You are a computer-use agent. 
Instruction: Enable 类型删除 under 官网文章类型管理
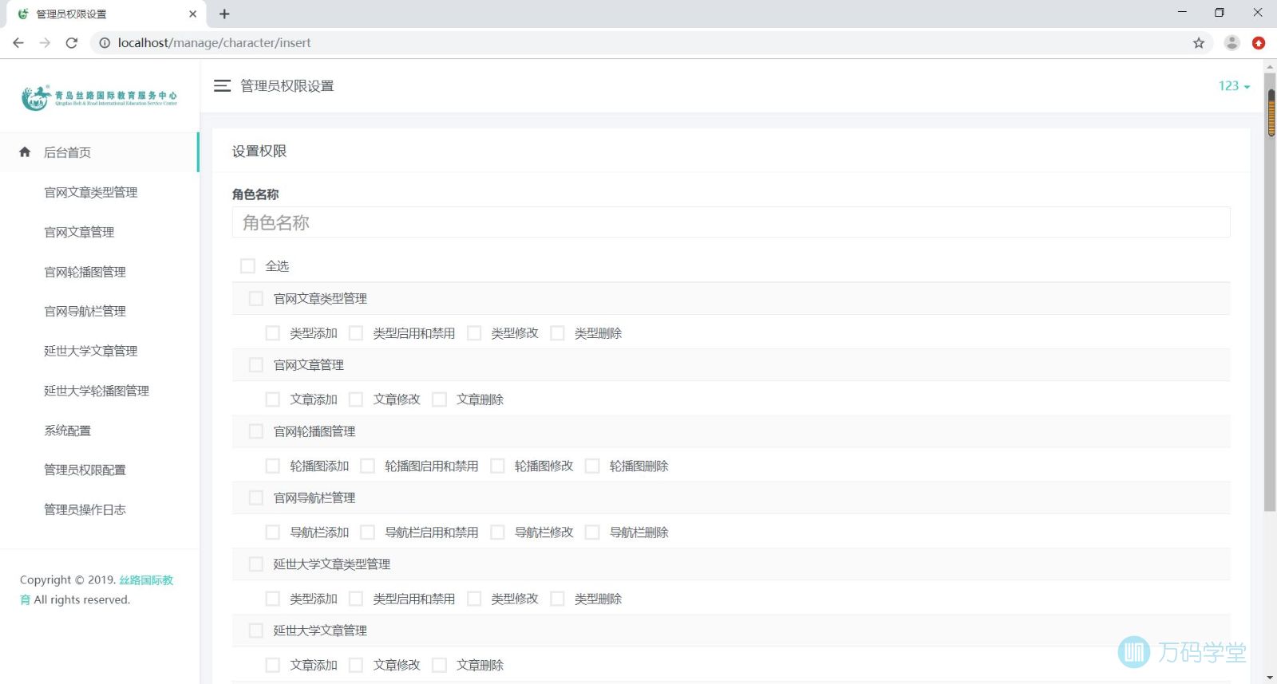(x=557, y=333)
